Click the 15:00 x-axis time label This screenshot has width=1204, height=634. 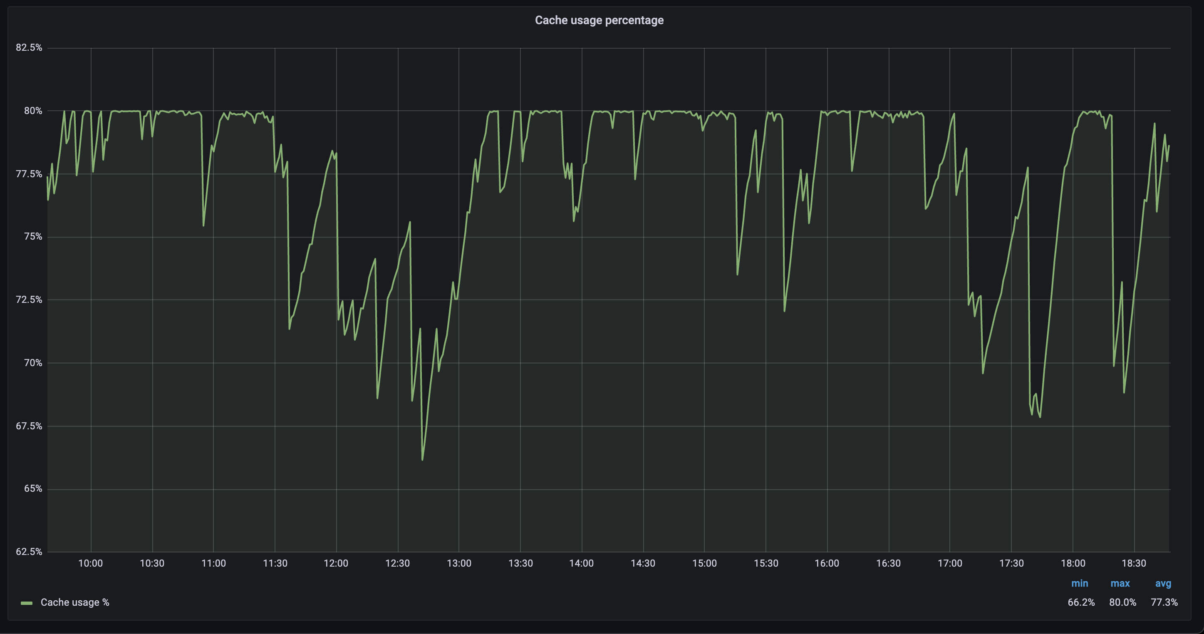pos(704,563)
